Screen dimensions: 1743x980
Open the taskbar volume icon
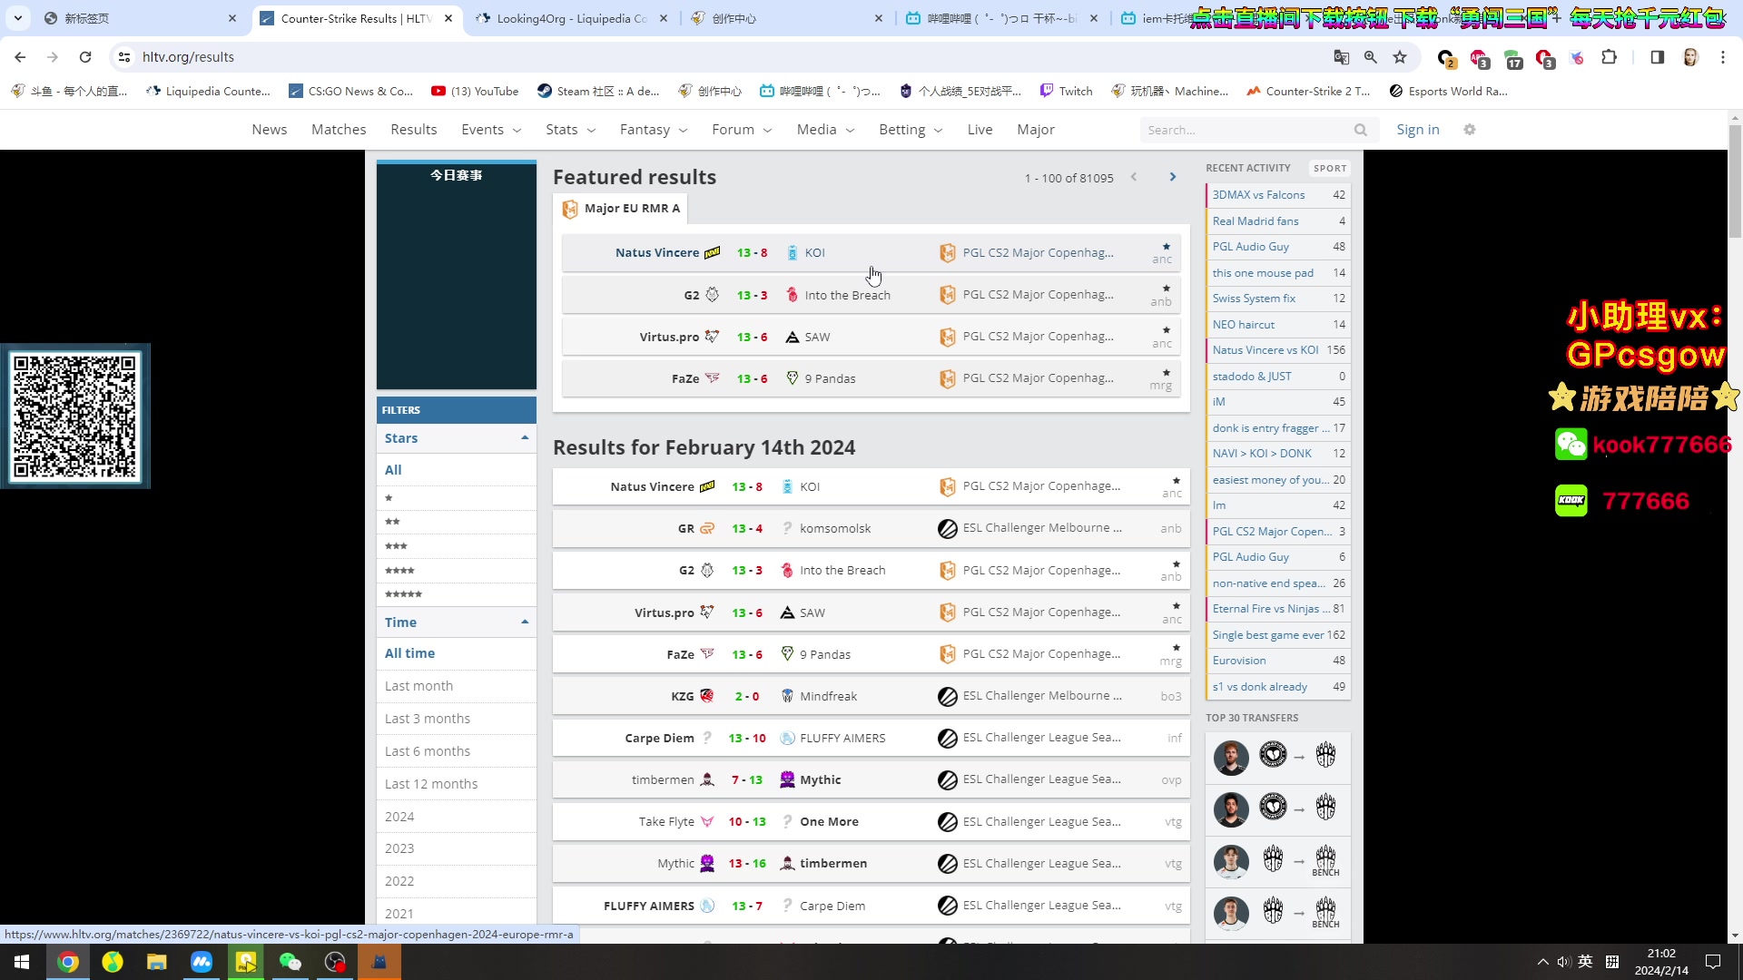tap(1563, 962)
